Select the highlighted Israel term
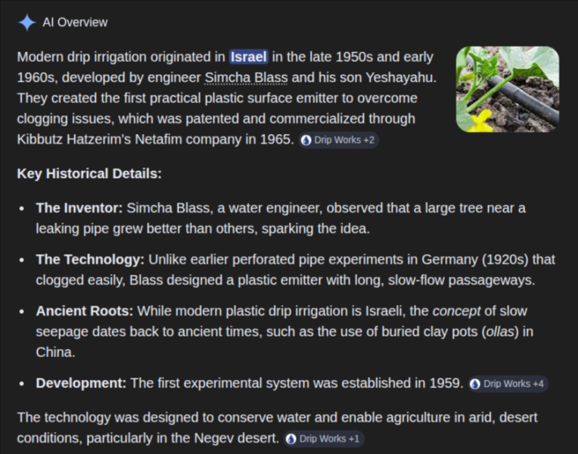The width and height of the screenshot is (578, 454). click(x=249, y=58)
